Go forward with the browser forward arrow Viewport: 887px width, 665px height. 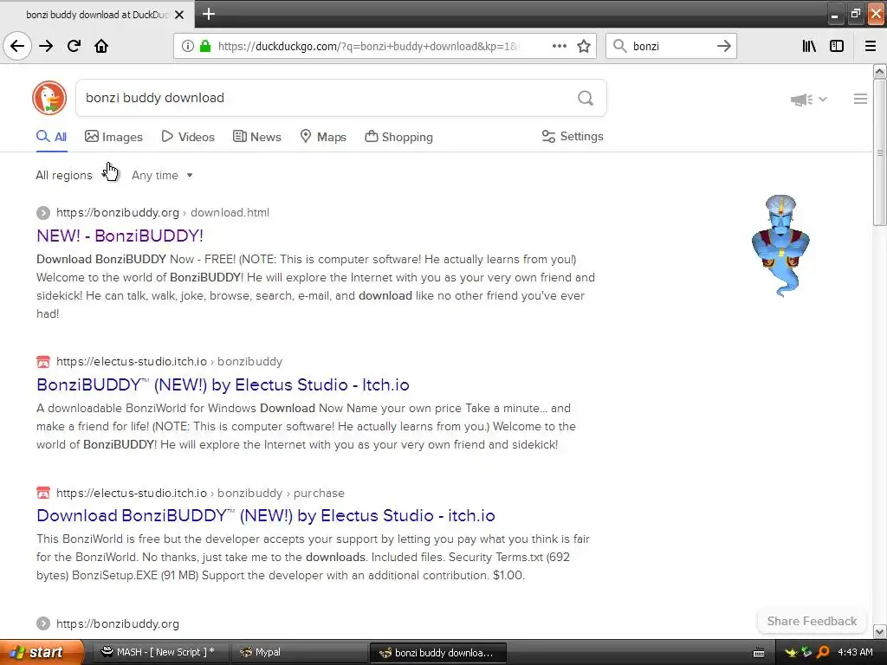click(x=46, y=46)
